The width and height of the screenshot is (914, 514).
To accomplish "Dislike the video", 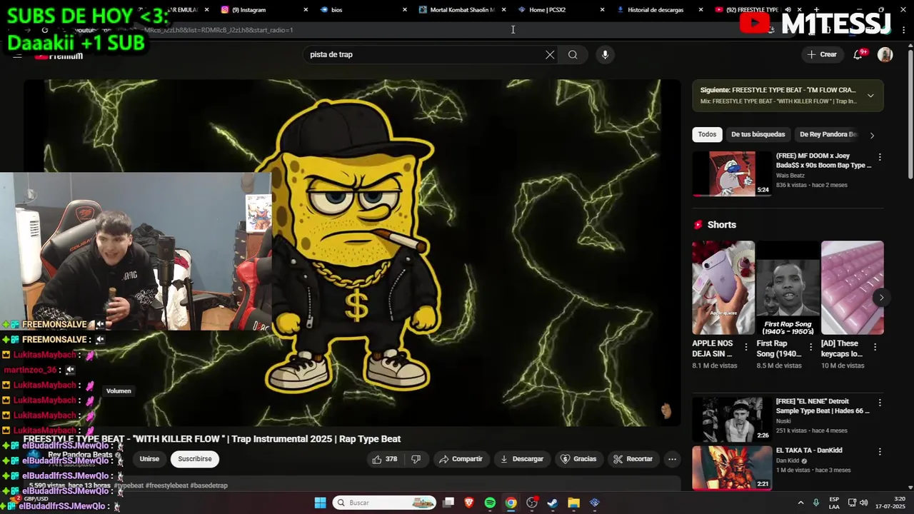I will point(416,459).
